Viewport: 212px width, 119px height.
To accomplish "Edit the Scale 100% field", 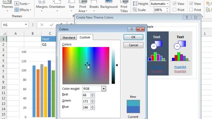I will [160, 10].
